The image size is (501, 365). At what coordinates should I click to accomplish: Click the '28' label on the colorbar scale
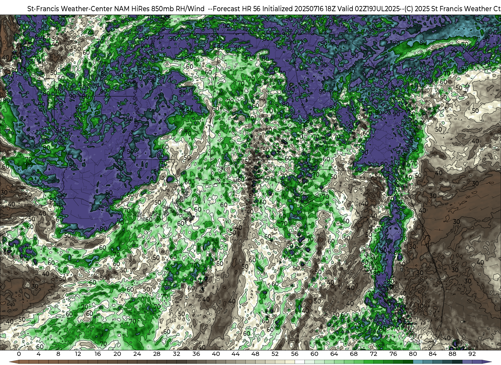(157, 354)
